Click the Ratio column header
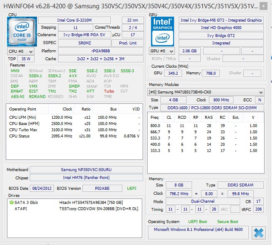This screenshot has height=245, width=272. [84, 109]
